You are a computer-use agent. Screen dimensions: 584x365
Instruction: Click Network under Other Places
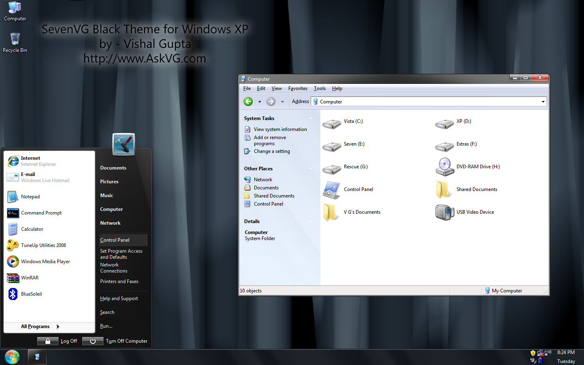263,180
